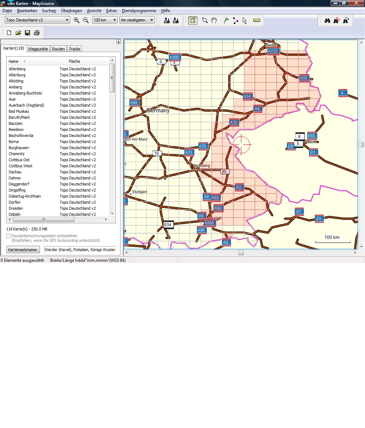
Task: Click the map list horizontal scrollbar thumb
Action: (43, 220)
